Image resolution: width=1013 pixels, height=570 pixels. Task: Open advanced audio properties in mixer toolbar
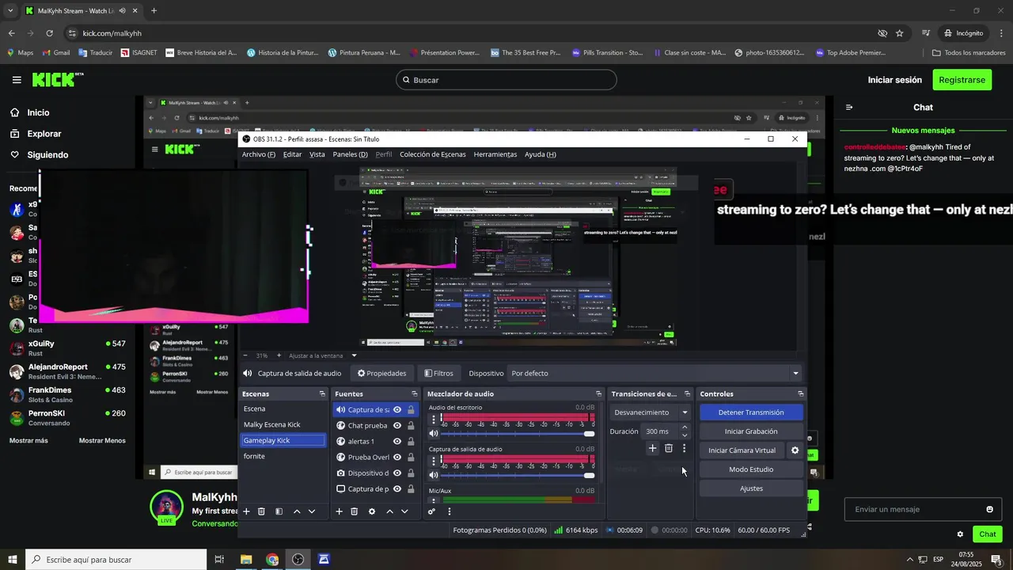(431, 511)
